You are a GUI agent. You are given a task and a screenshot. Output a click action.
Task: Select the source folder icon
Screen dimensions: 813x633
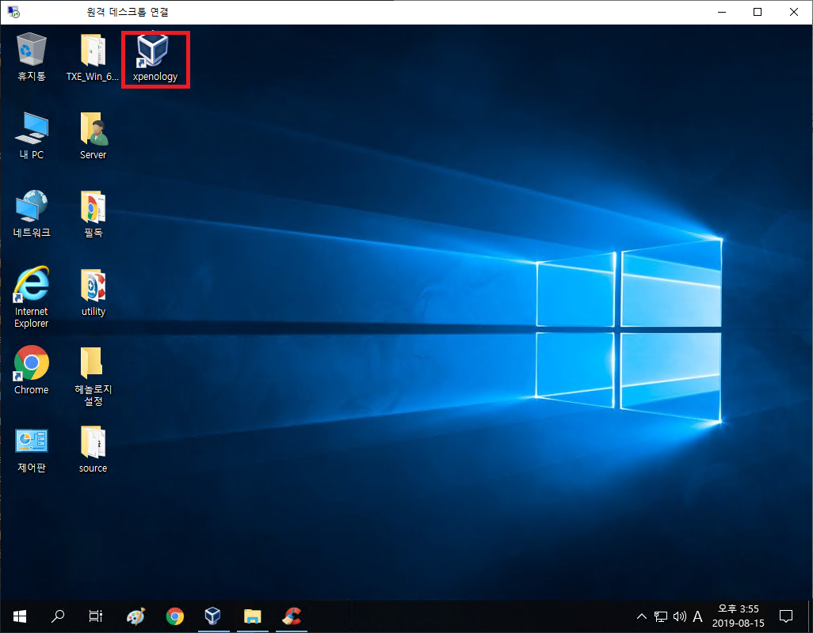pos(94,449)
